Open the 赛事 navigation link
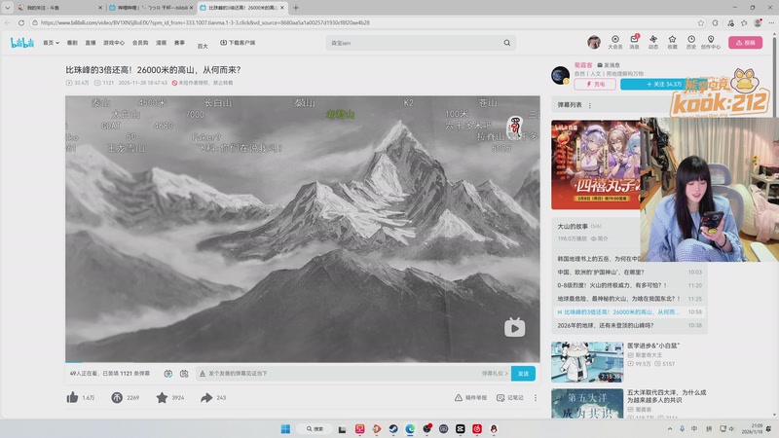 (x=179, y=43)
